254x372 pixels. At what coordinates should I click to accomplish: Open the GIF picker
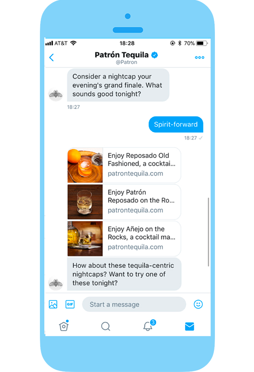pyautogui.click(x=70, y=304)
